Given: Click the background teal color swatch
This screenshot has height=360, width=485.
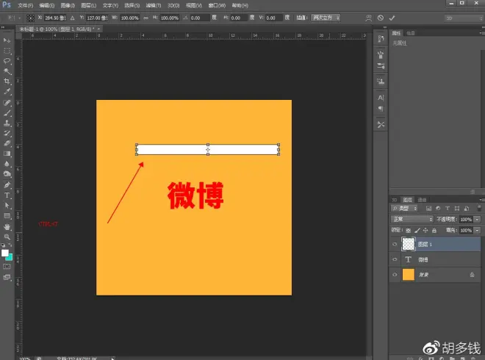Looking at the screenshot, I should [x=10, y=258].
